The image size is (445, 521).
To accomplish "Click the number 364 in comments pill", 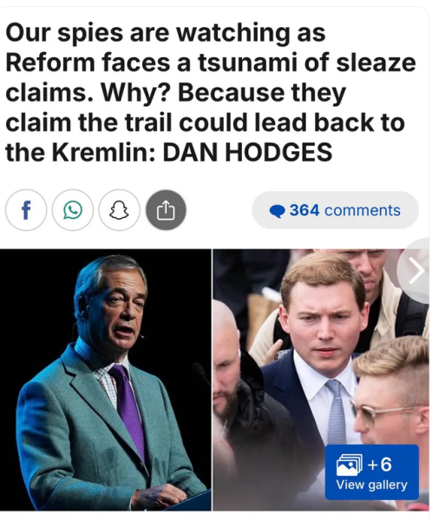I will click(304, 210).
